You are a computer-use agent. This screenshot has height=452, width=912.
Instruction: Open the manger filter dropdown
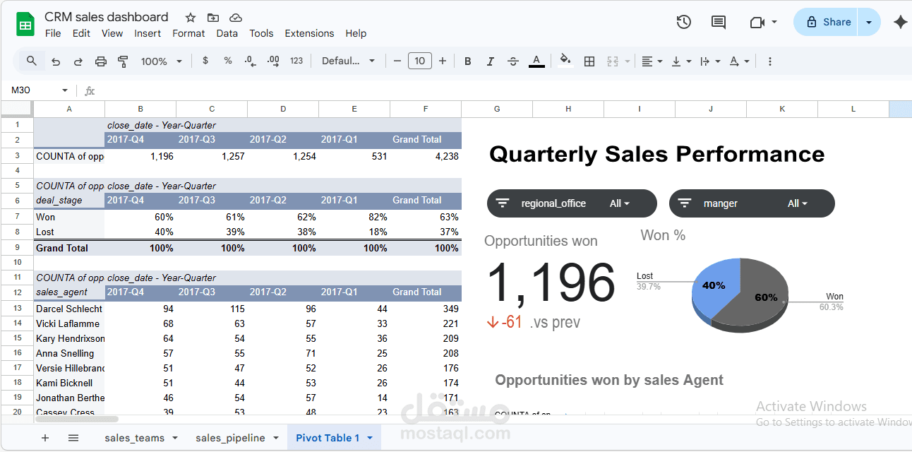click(x=798, y=203)
